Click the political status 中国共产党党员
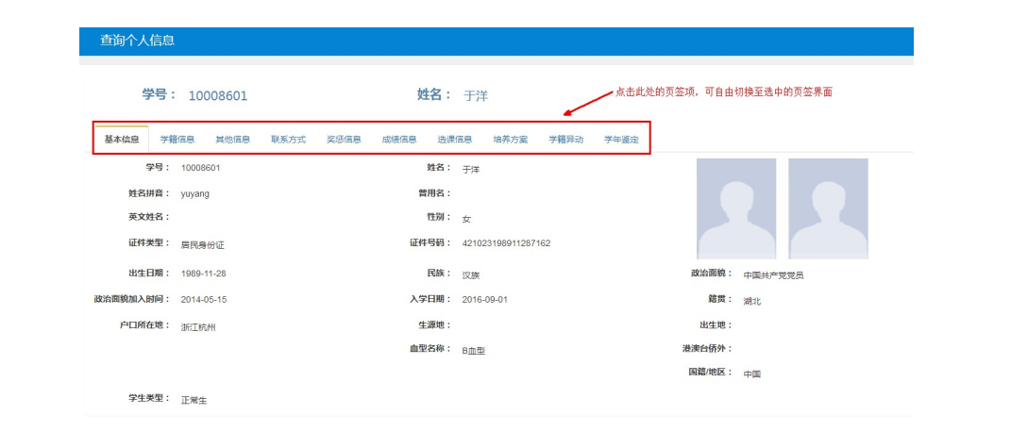 pyautogui.click(x=774, y=275)
